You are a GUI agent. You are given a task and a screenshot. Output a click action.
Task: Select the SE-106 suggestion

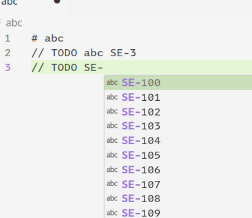(178, 170)
